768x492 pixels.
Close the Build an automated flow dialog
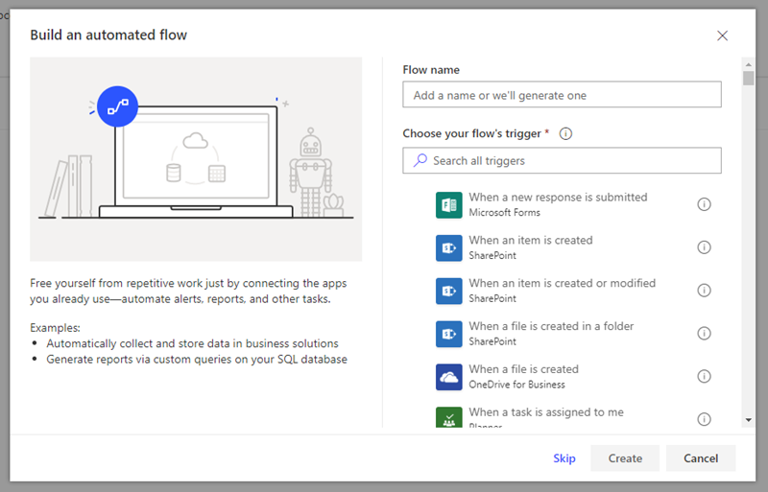(723, 35)
